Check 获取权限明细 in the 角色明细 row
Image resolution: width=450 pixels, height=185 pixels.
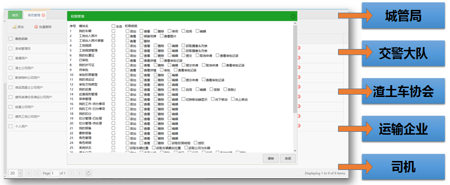169,143
